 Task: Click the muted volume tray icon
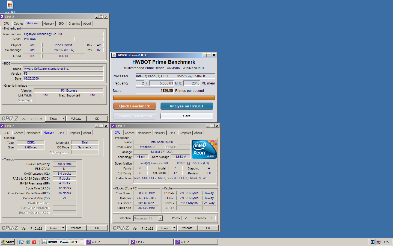click(x=378, y=242)
